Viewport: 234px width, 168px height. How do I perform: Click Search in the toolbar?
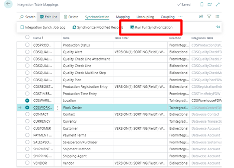click(27, 17)
